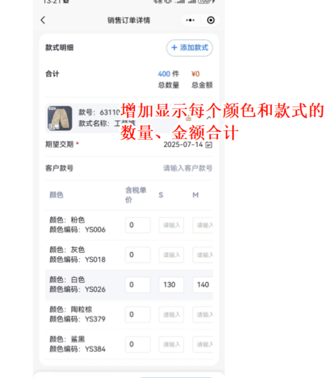Open calendar icon beside 2025-07-14
The image size is (324, 378).
click(x=209, y=145)
